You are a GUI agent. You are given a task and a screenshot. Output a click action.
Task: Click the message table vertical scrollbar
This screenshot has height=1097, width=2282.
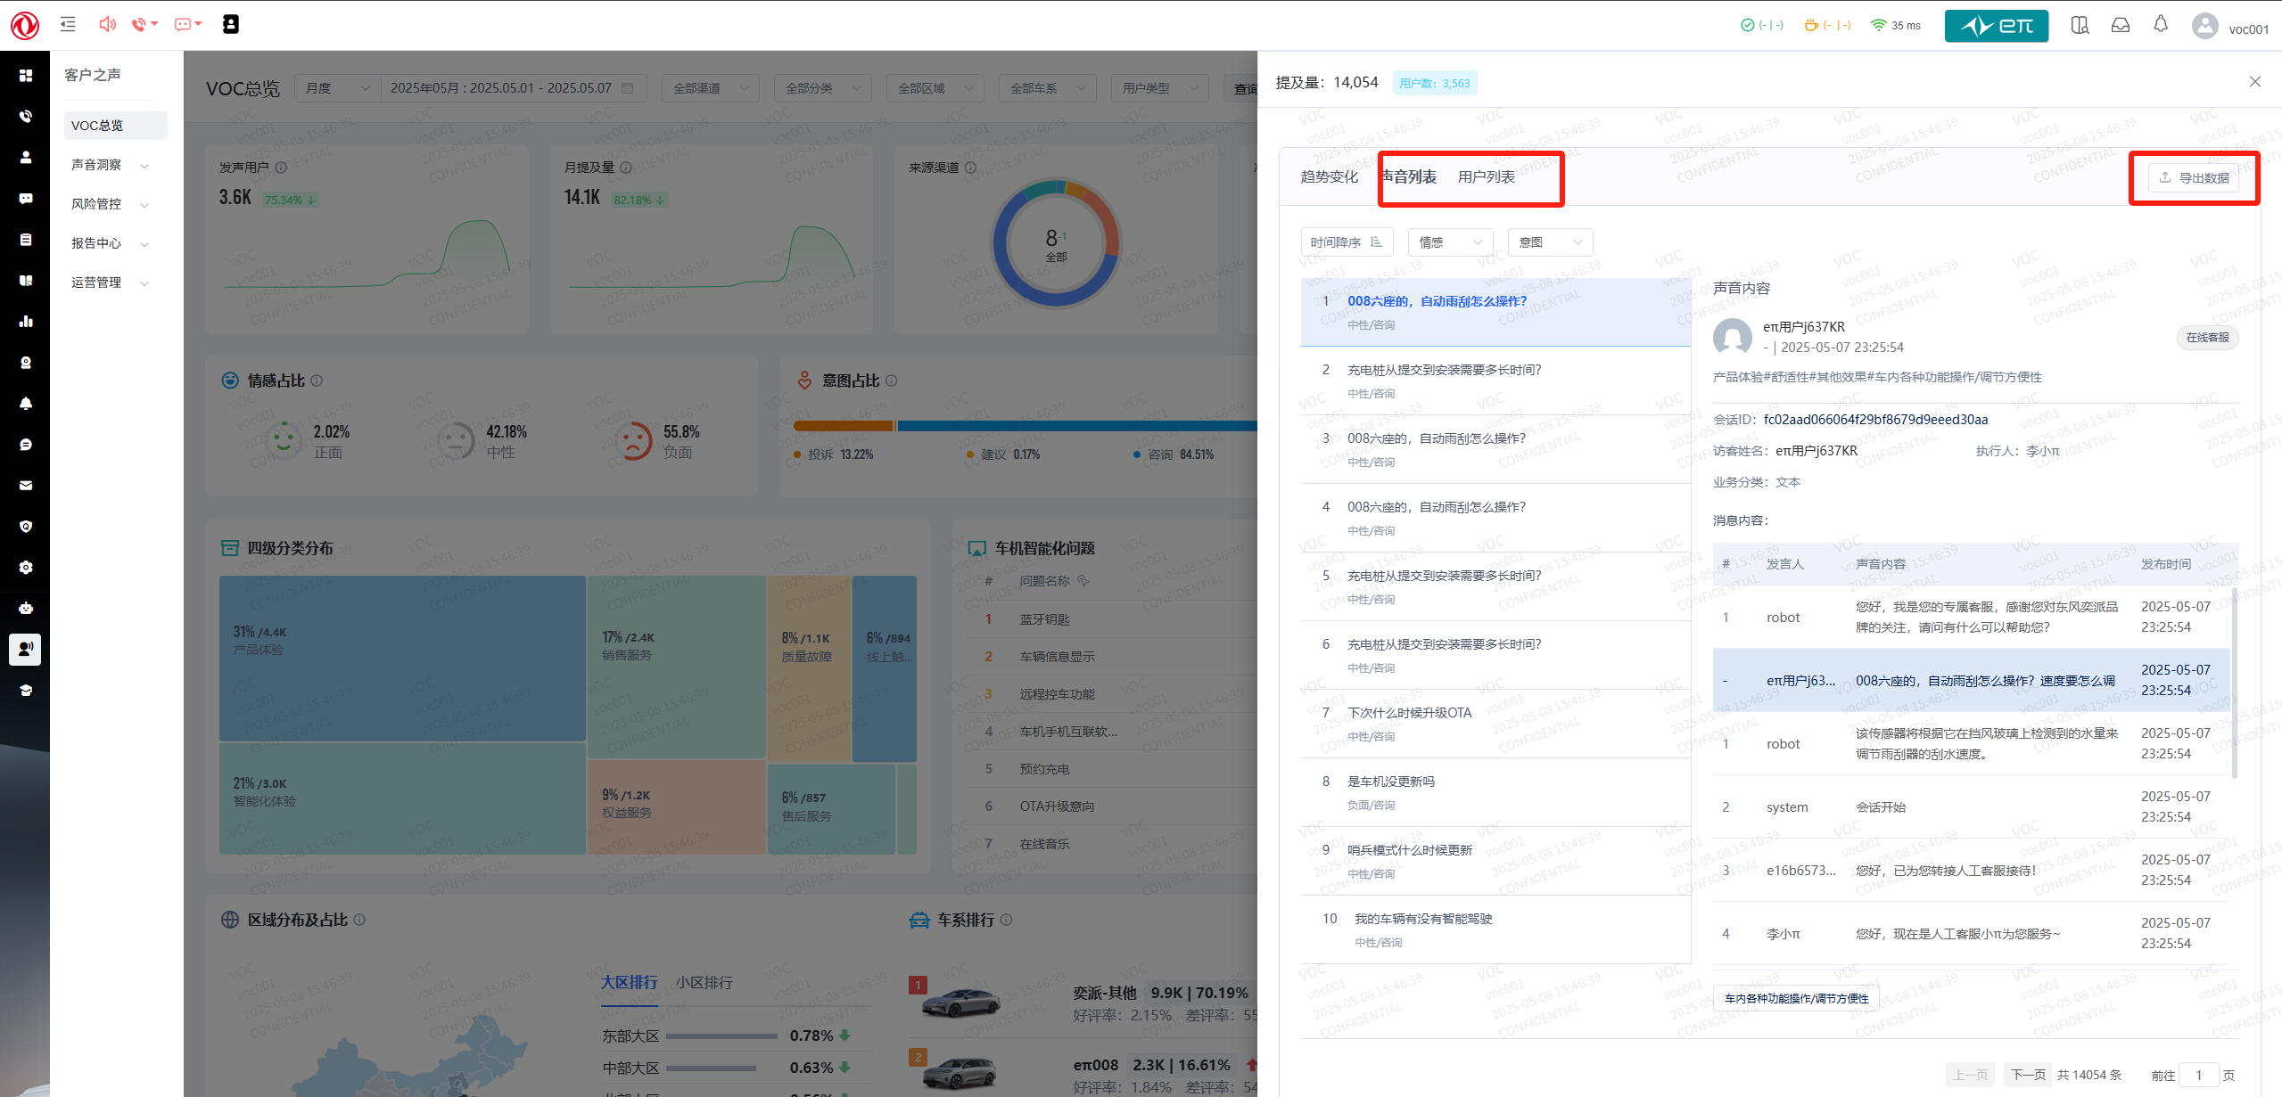click(x=2234, y=682)
